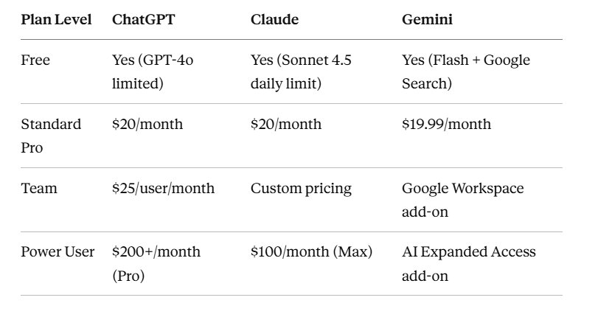Click the Team row label
This screenshot has width=598, height=317.
click(39, 189)
